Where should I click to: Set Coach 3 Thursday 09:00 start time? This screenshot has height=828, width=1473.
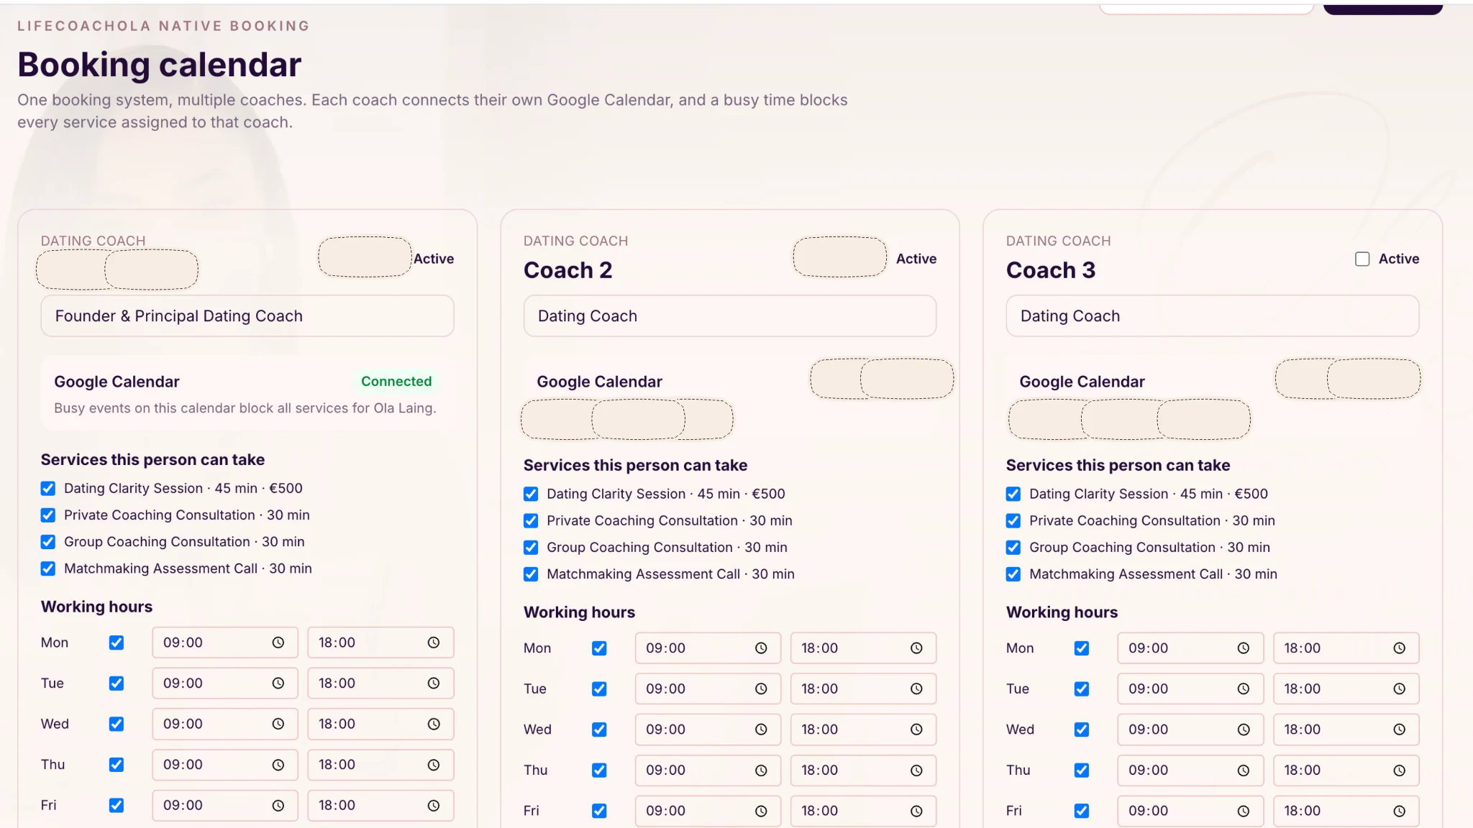coord(1190,770)
